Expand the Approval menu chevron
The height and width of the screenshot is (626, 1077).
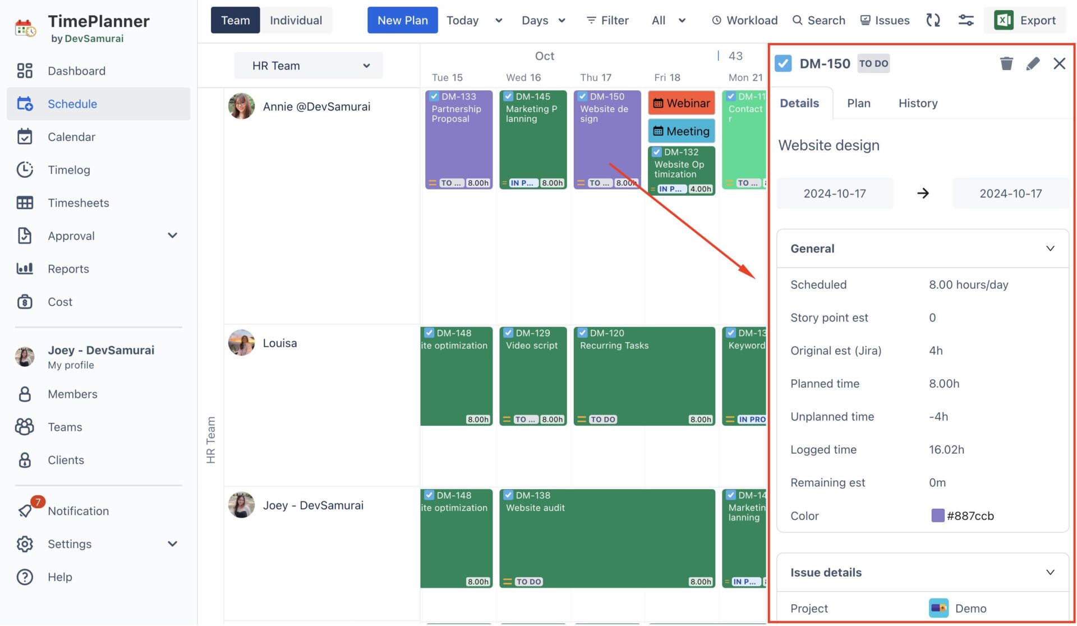point(173,236)
